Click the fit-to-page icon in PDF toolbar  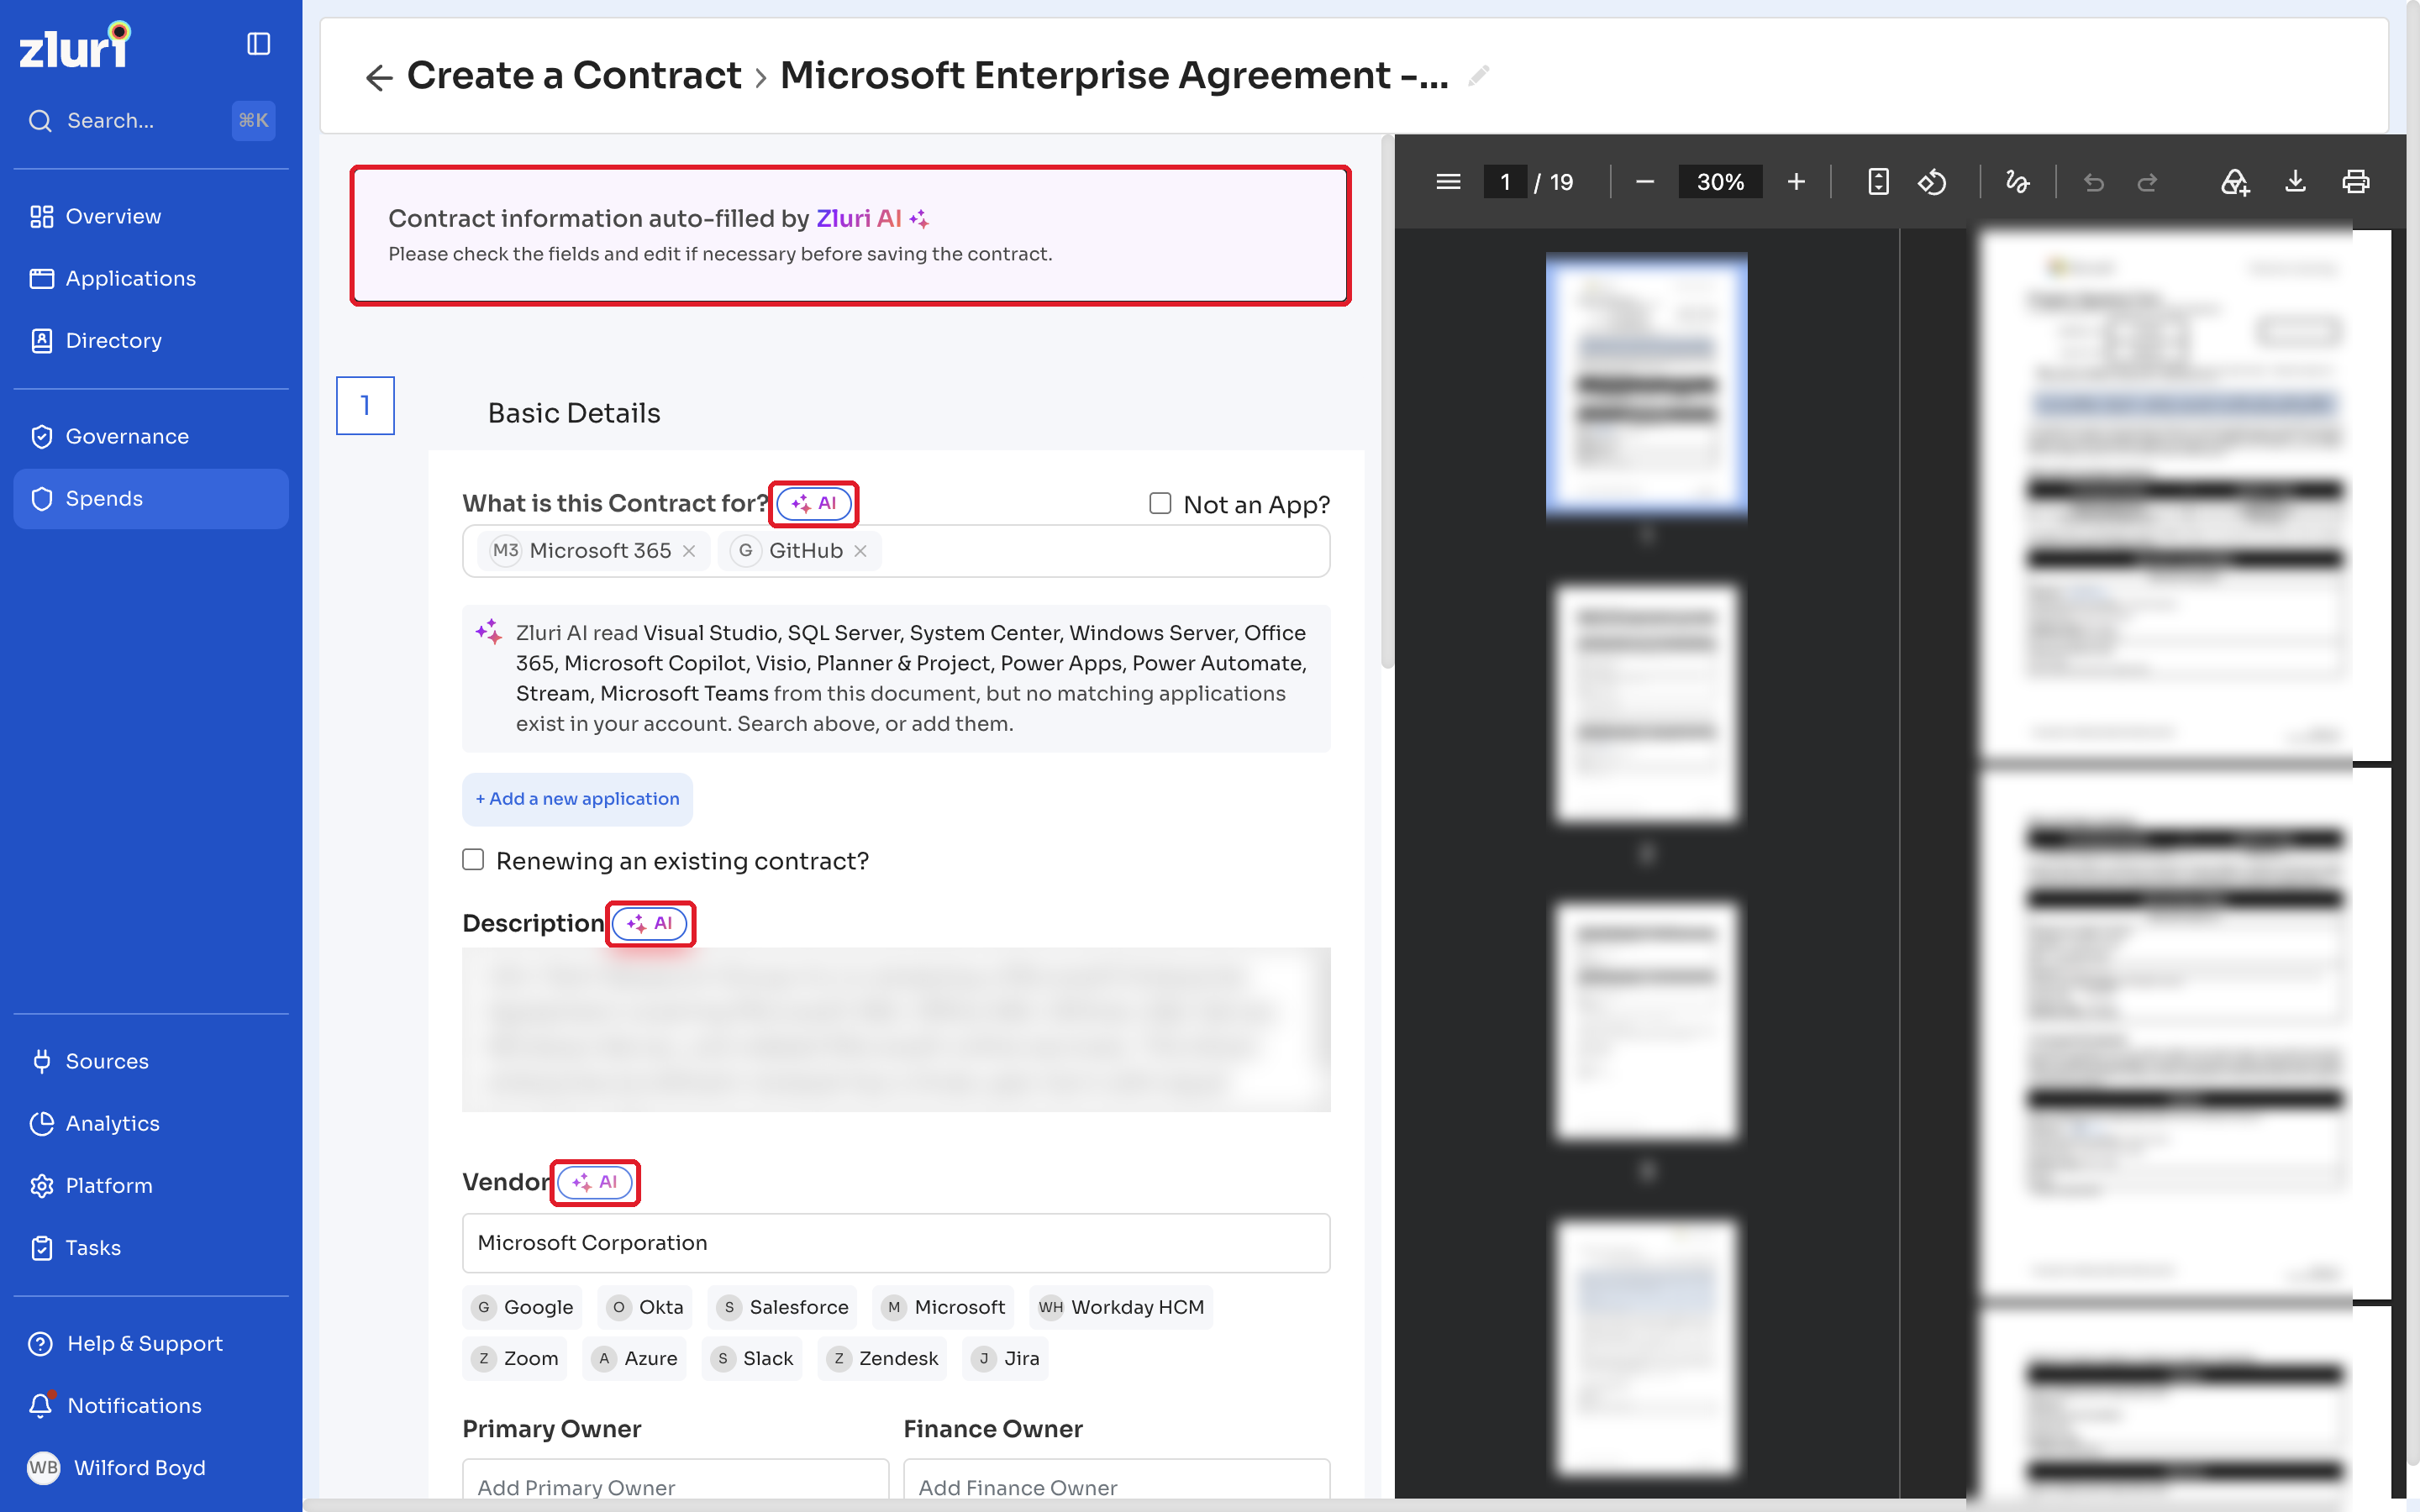point(1878,182)
